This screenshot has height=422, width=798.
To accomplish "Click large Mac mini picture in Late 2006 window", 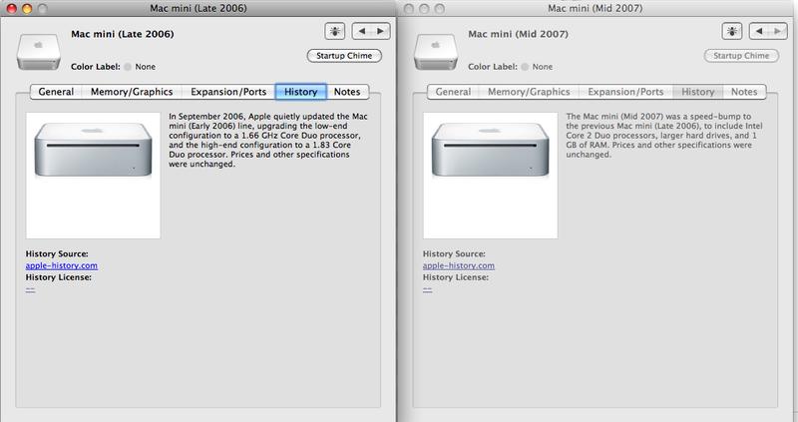I will (x=93, y=176).
